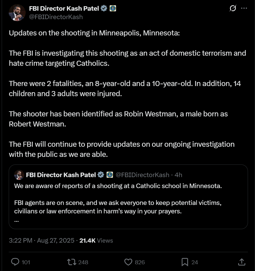Like the post with heart icon
Viewport: 255px width, 271px height.
coord(128,262)
